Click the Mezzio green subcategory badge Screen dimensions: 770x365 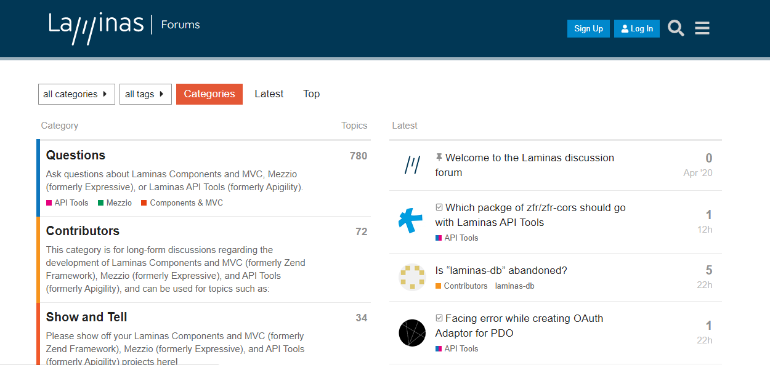click(118, 203)
